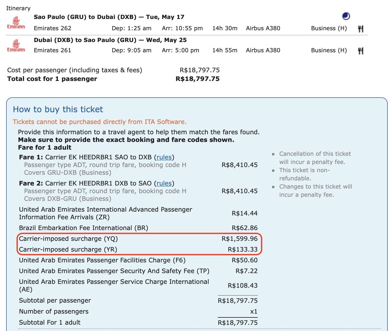Image resolution: width=390 pixels, height=331 pixels.
Task: Click the overnight flight moon icon
Action: pyautogui.click(x=346, y=16)
